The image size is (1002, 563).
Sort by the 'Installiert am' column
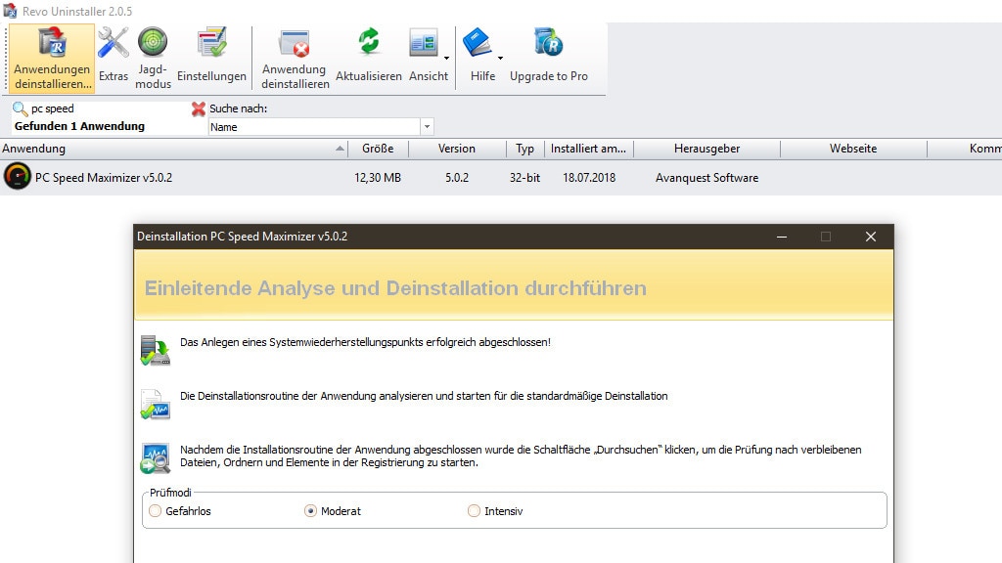(x=588, y=149)
